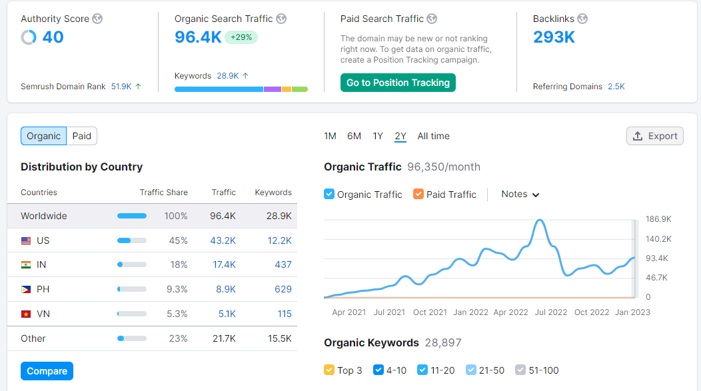This screenshot has width=701, height=391.
Task: Click globe icon beside Organic Search Traffic
Action: 281,19
